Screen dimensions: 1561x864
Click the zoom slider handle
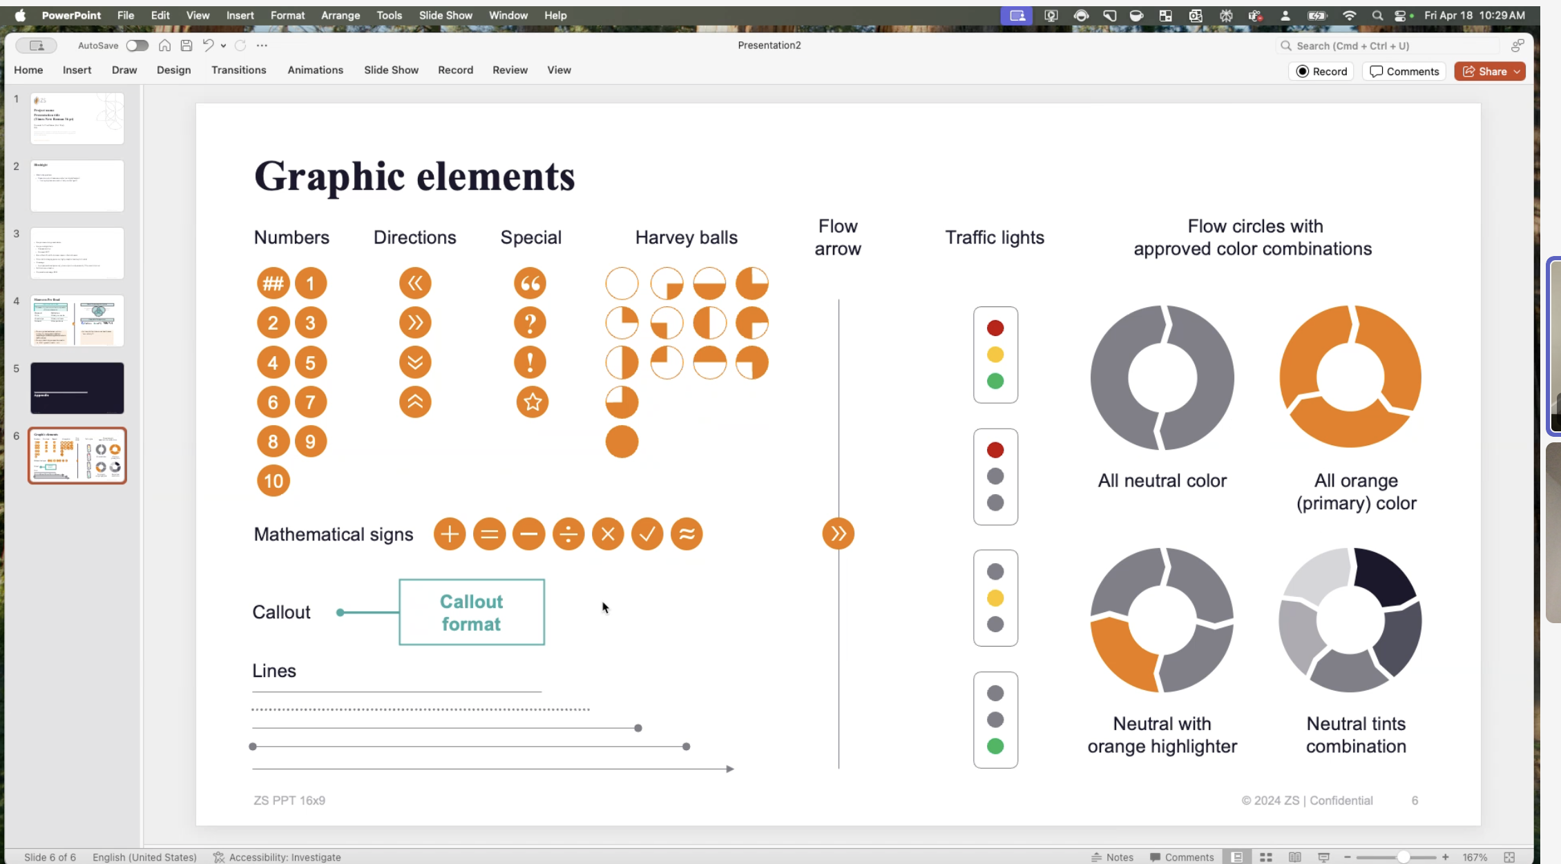point(1403,857)
